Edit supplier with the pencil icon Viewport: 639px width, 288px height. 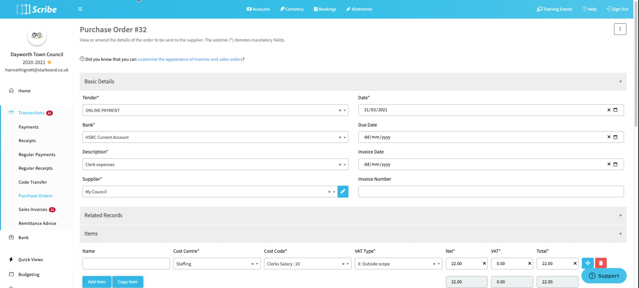[343, 192]
